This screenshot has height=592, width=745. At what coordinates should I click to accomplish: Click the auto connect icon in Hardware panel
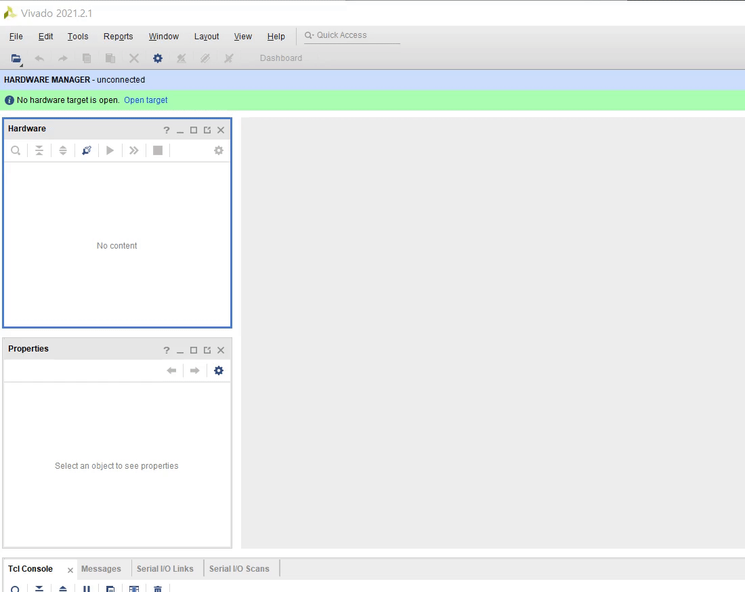coord(87,150)
